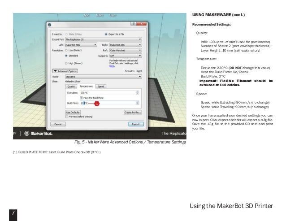Switch to the Quality tab
Viewport: 286px width, 221px height.
pos(71,87)
